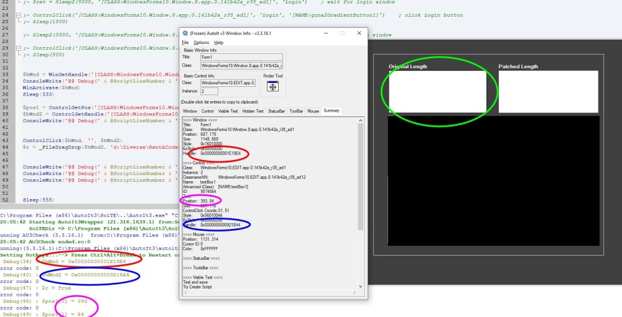Open the File menu in AutoIt Window Info

[185, 42]
